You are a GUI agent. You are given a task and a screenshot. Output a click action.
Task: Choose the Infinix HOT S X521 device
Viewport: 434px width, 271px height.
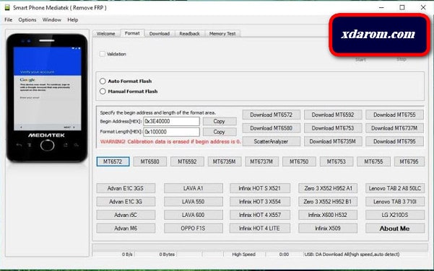[x=260, y=188]
